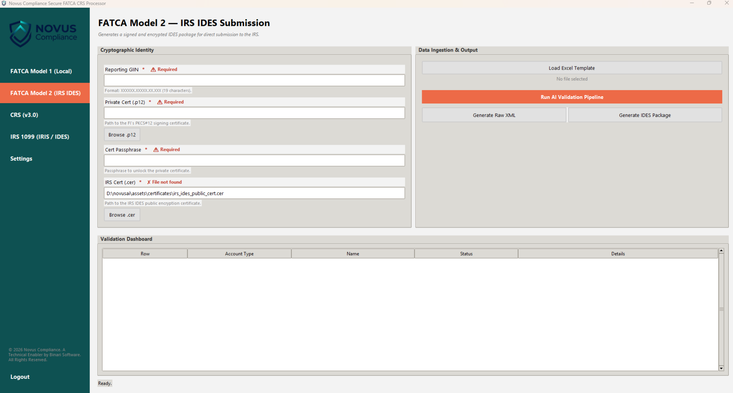Open Settings from the sidebar
733x393 pixels.
click(x=45, y=158)
